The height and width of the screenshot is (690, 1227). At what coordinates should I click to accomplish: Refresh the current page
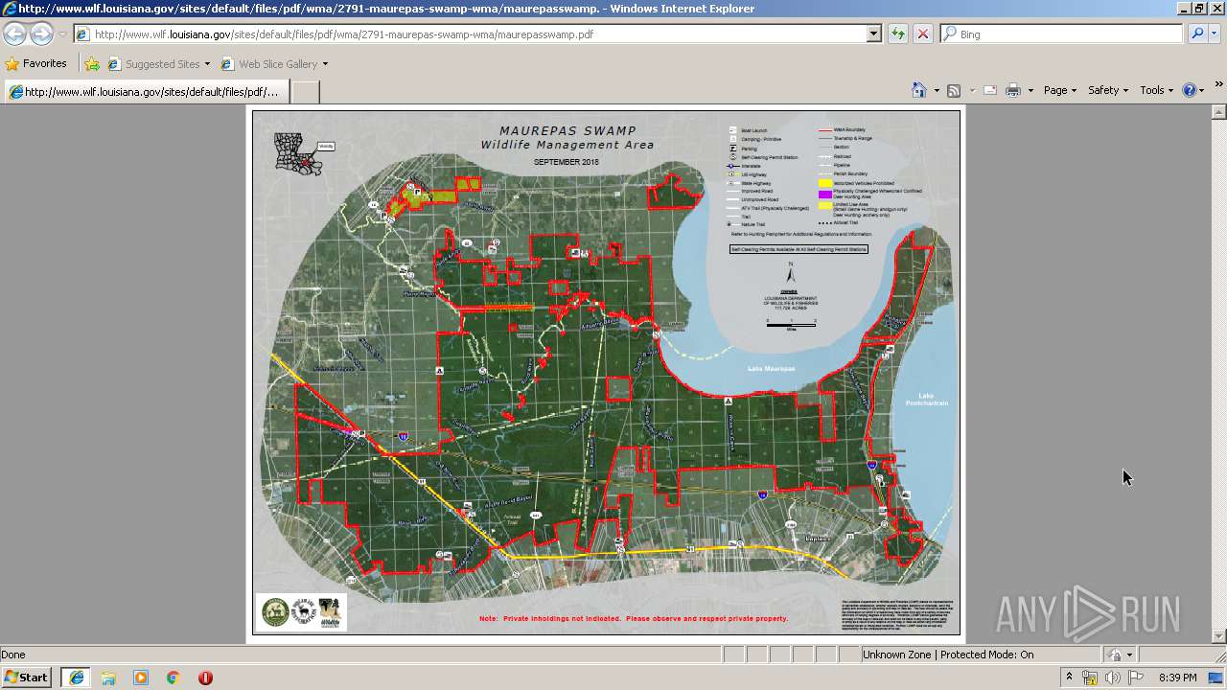point(897,34)
